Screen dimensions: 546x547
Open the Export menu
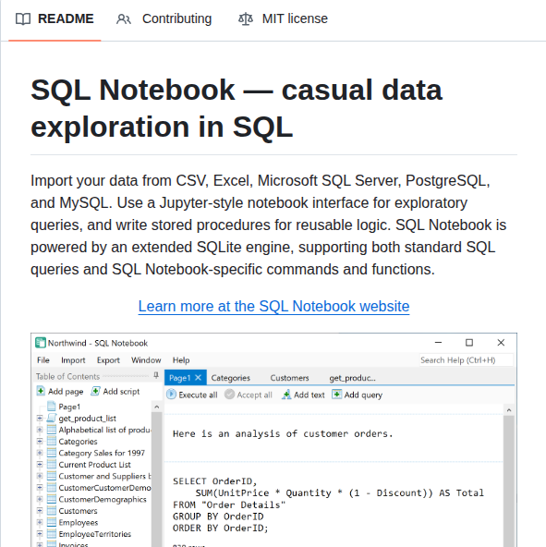108,360
